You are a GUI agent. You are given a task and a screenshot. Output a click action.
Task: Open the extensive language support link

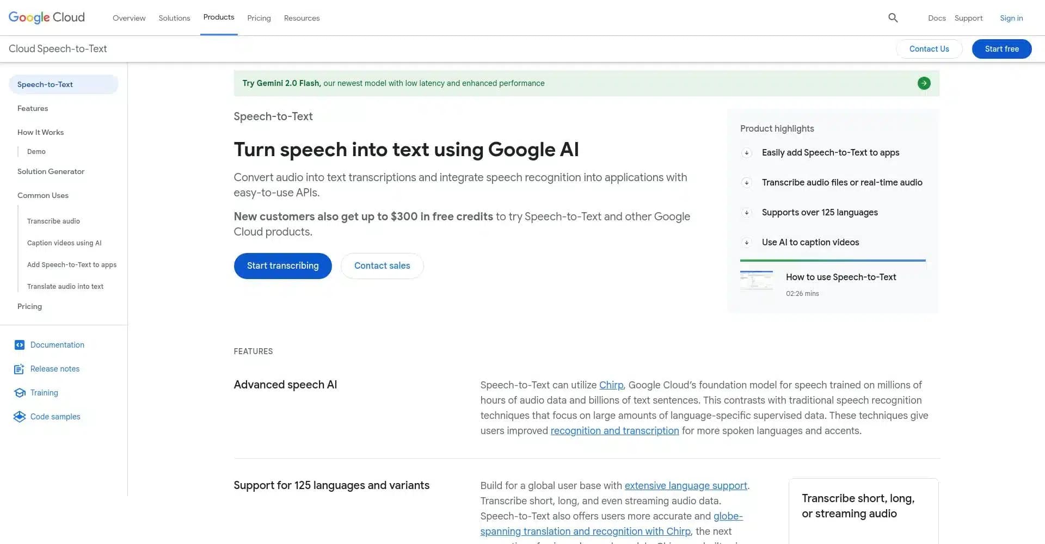pyautogui.click(x=686, y=485)
